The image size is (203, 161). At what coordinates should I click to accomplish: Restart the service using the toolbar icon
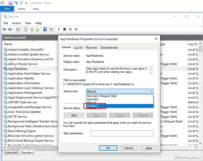tap(77, 29)
